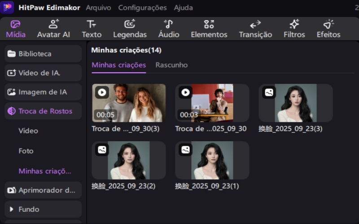Click image type icon on 换脸_2025_09_23(1)
The image size is (359, 224).
pyautogui.click(x=185, y=150)
